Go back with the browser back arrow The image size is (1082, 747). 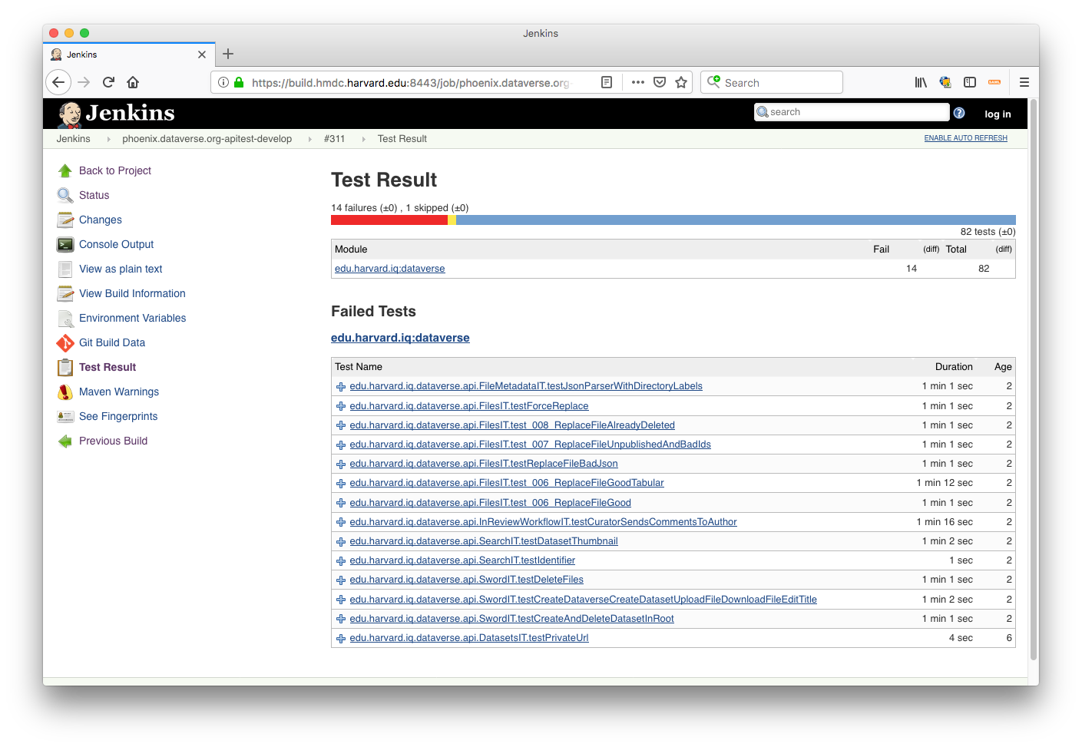pos(58,82)
